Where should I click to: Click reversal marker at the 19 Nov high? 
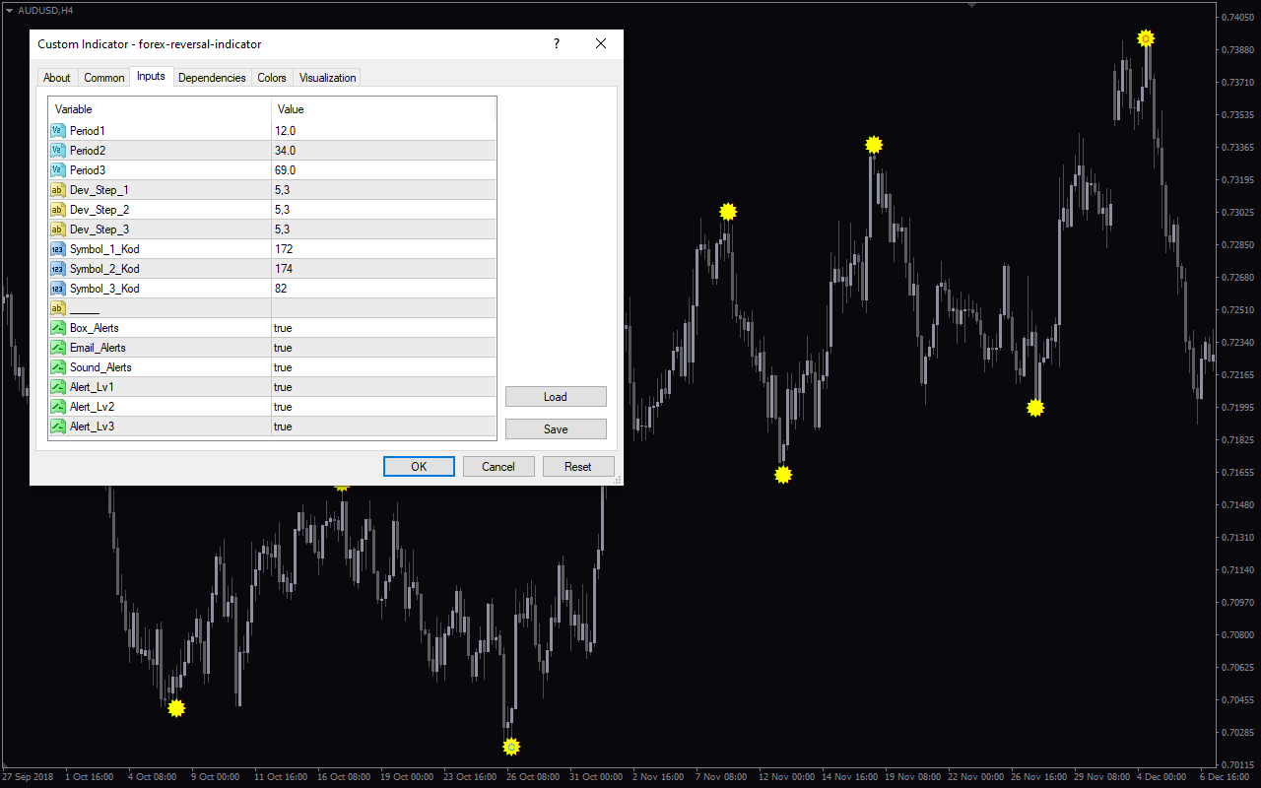click(x=874, y=145)
